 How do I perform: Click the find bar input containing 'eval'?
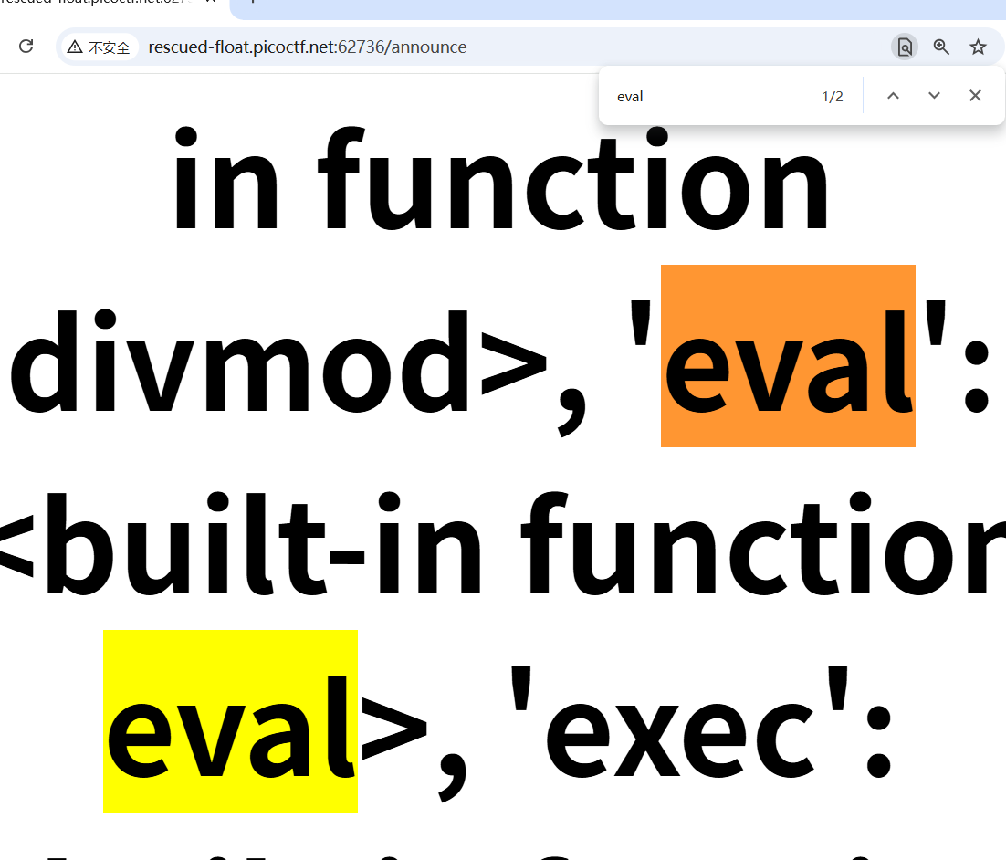[x=703, y=97]
